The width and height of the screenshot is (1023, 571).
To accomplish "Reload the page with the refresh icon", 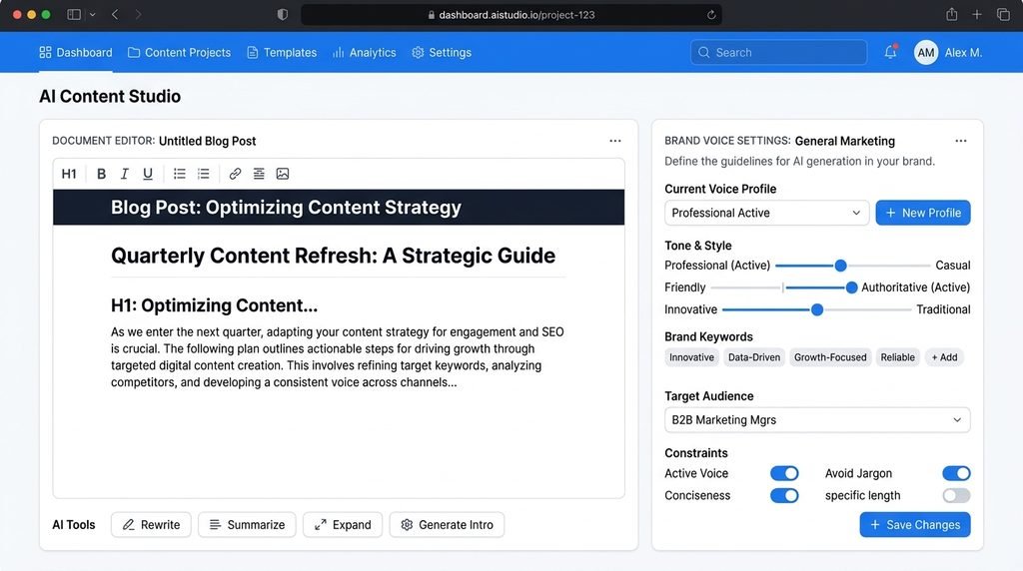I will click(x=711, y=14).
